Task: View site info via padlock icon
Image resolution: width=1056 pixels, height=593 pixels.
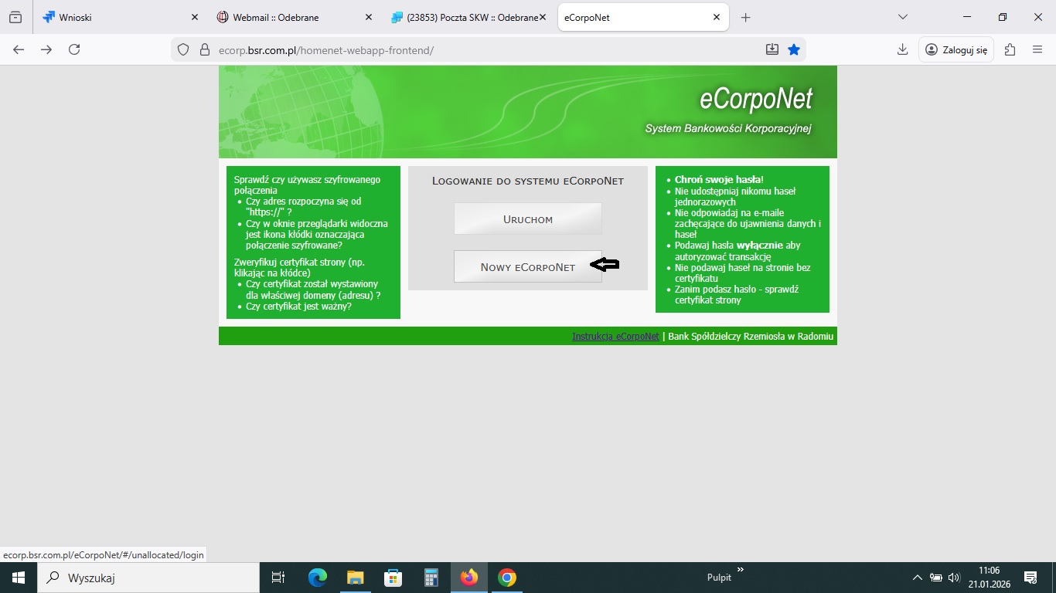Action: tap(205, 49)
